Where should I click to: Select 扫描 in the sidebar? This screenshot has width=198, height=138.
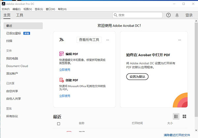[x=9, y=41]
